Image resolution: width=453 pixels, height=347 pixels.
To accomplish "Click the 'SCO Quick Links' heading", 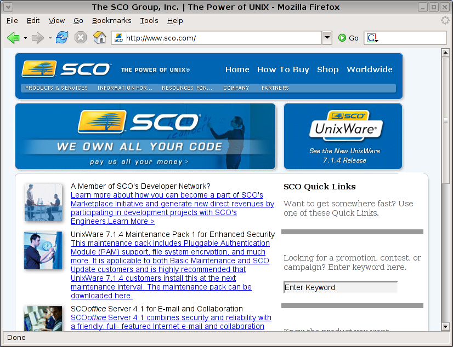I will pos(320,187).
